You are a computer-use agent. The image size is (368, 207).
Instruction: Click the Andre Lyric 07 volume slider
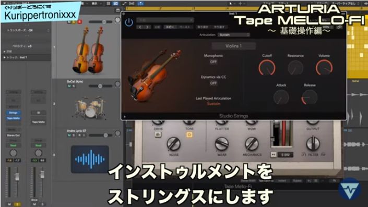pyautogui.click(x=101, y=135)
